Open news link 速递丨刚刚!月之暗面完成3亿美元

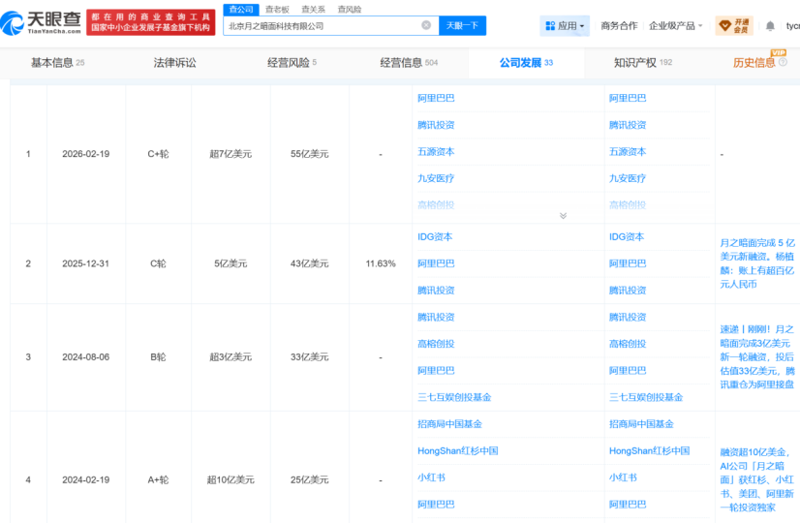pyautogui.click(x=757, y=356)
